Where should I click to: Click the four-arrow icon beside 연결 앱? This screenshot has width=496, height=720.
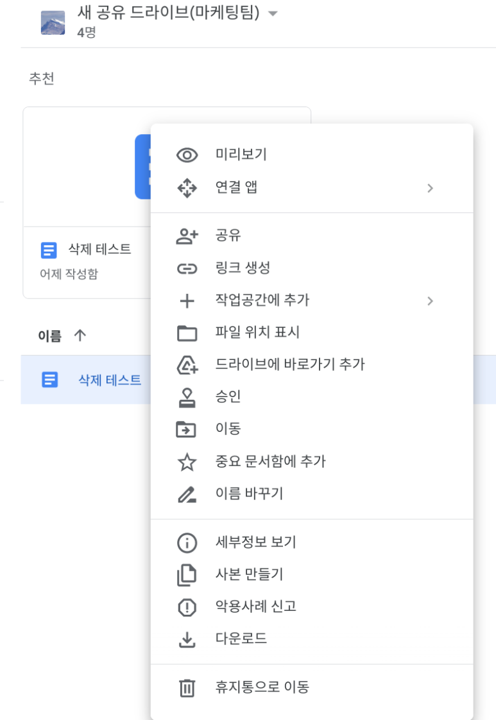point(187,188)
